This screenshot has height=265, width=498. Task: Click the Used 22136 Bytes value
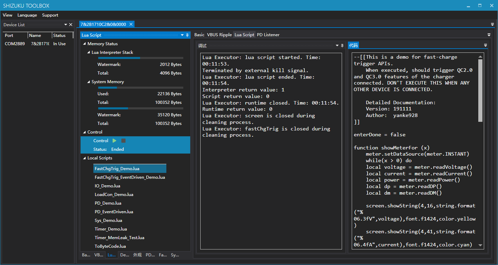point(169,94)
